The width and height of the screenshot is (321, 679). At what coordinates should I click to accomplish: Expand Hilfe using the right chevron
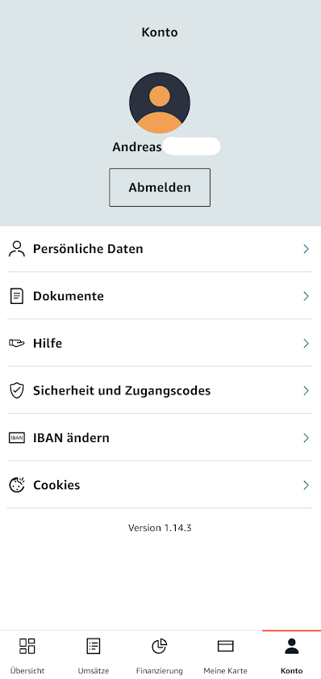click(306, 344)
